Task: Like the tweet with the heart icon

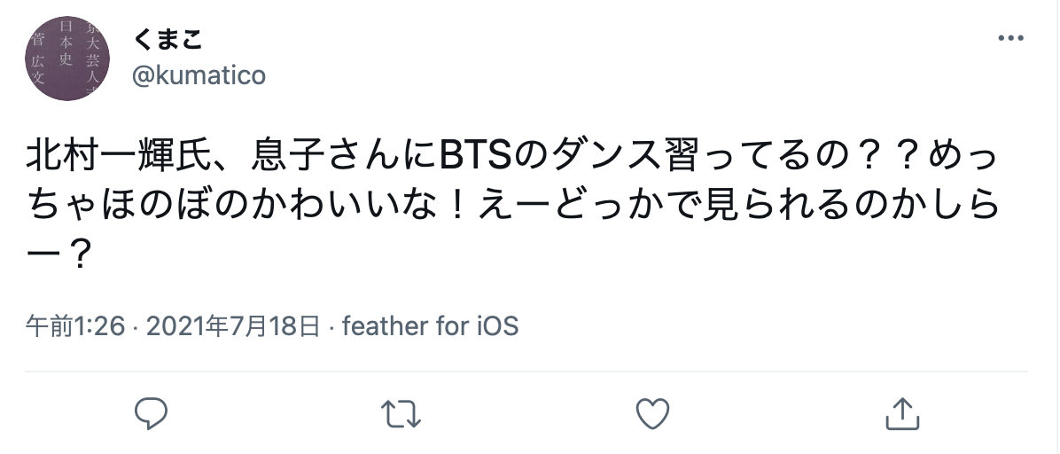Action: [652, 413]
